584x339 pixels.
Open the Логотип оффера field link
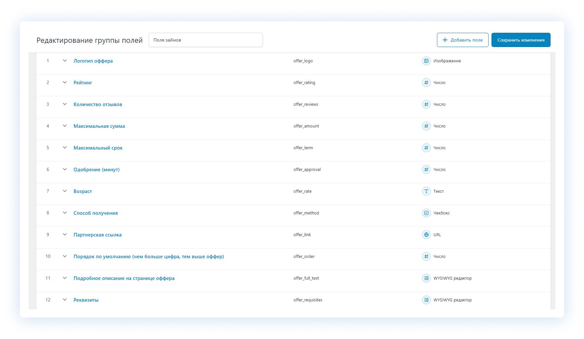point(93,61)
